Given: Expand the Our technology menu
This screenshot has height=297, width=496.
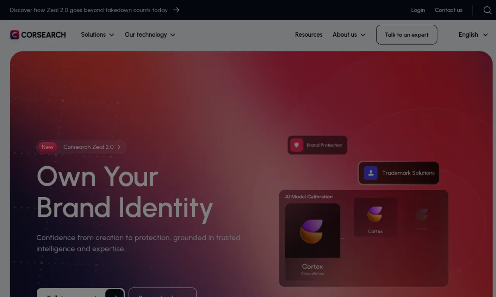Looking at the screenshot, I should 150,35.
